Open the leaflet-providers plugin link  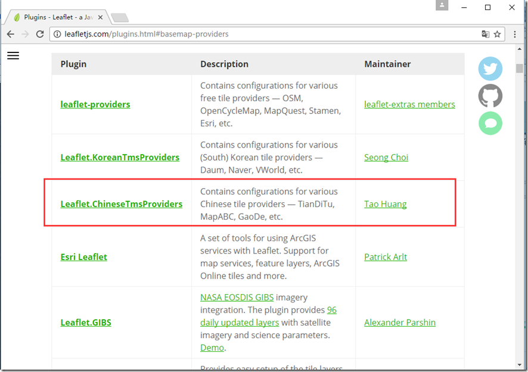pos(95,104)
